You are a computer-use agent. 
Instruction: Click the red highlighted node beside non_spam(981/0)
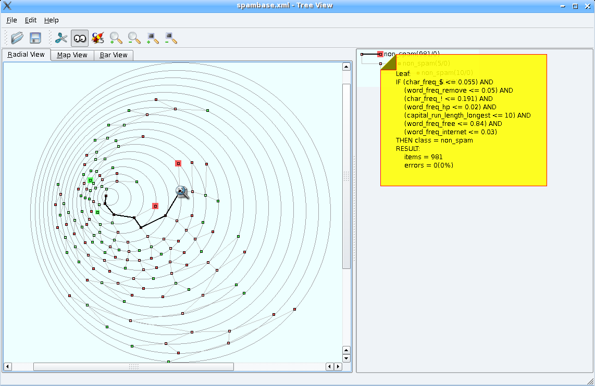coord(380,54)
